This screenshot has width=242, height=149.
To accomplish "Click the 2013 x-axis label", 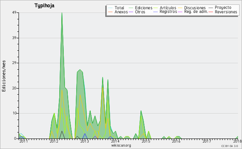I will (84, 141).
